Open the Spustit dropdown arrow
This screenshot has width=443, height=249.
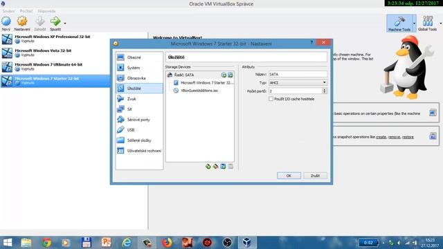click(64, 23)
